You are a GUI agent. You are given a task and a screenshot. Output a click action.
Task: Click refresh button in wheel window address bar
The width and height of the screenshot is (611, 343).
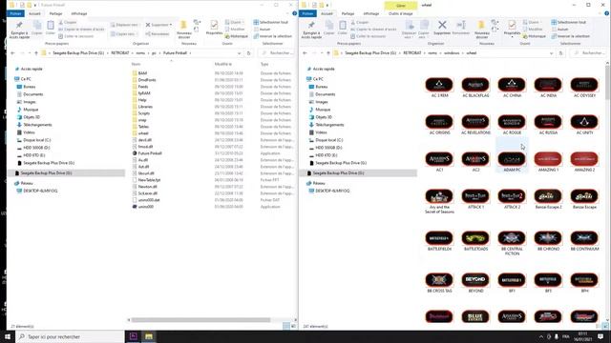pos(560,53)
